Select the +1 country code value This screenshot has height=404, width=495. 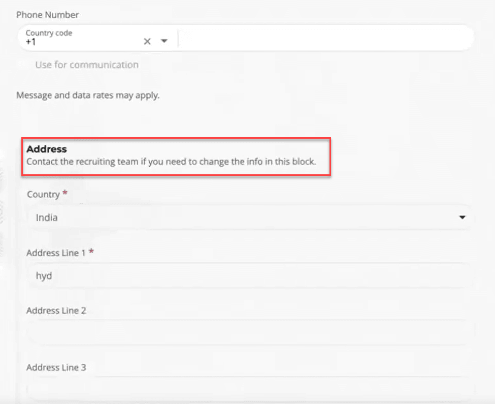click(31, 42)
